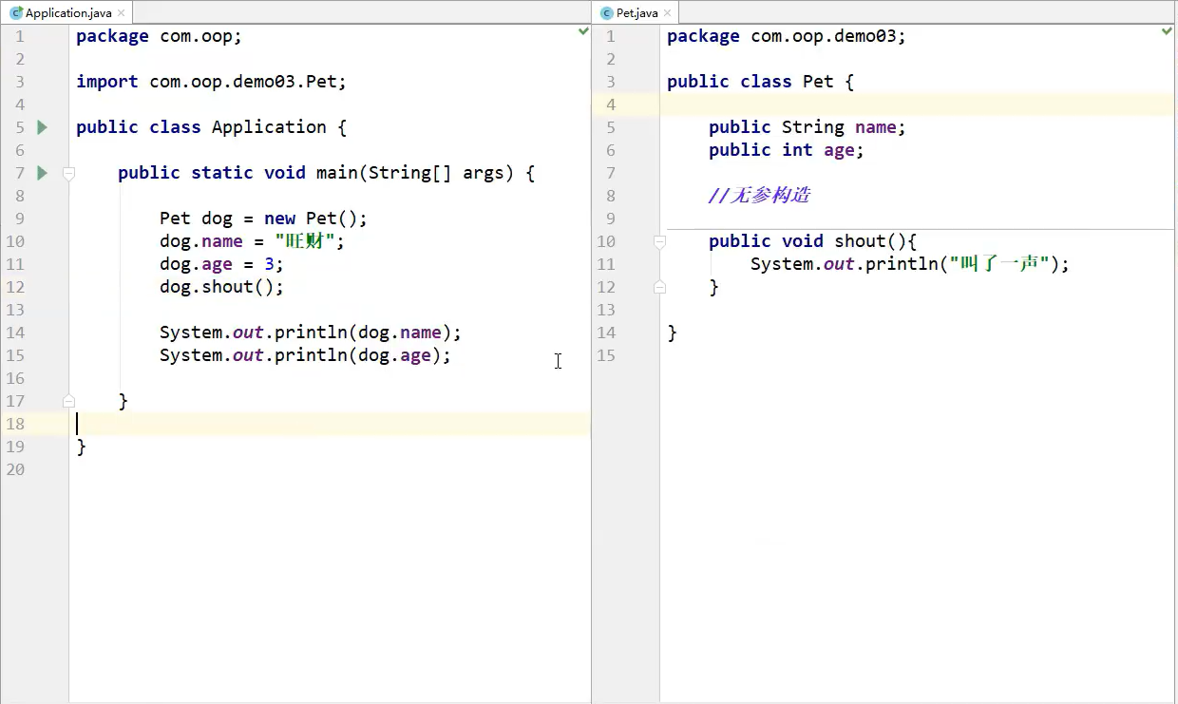Viewport: 1178px width, 704px height.
Task: Click the Pet.java class file icon
Action: (607, 13)
